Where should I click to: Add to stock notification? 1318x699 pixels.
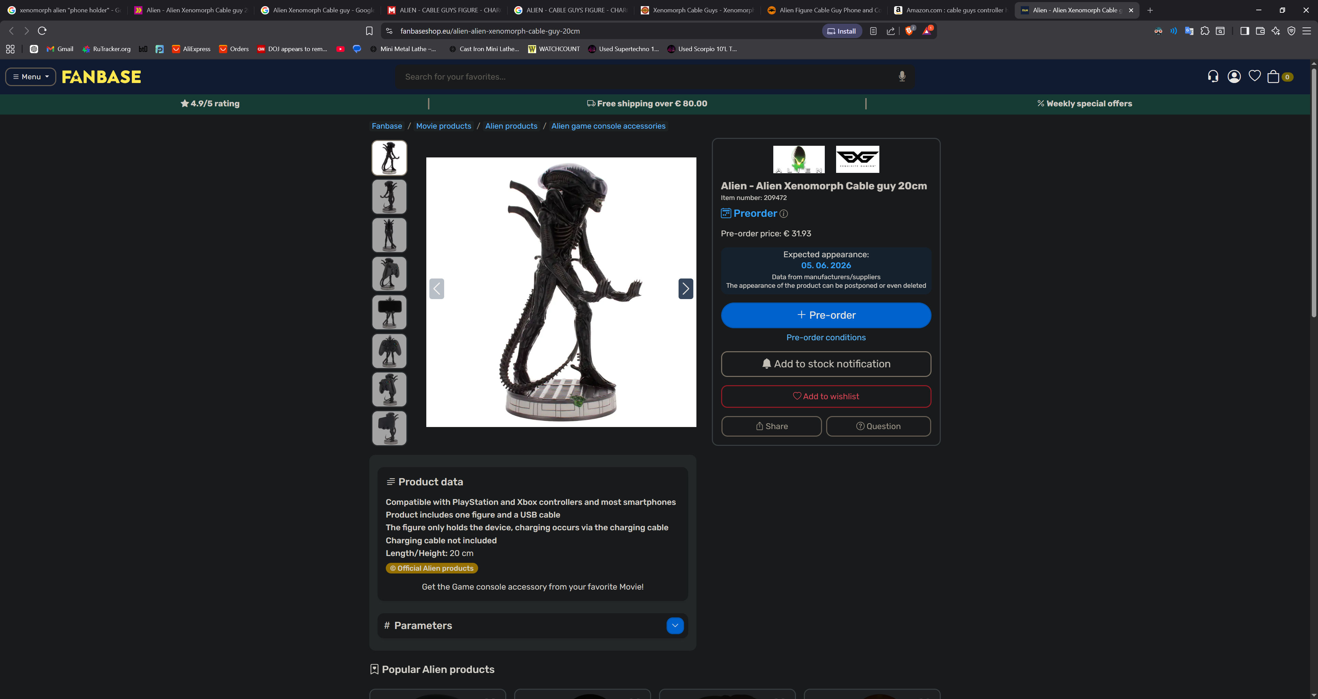[x=825, y=364]
